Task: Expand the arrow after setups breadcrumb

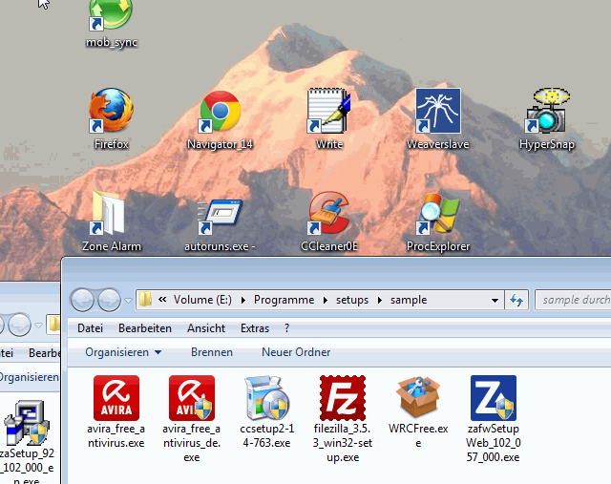Action: [380, 300]
